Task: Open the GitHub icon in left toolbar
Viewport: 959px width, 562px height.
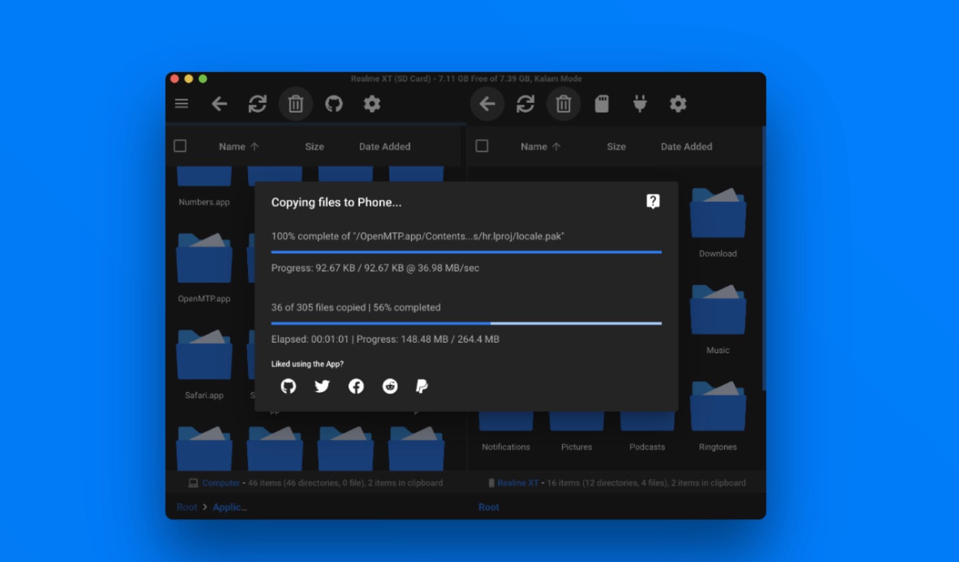Action: point(334,103)
